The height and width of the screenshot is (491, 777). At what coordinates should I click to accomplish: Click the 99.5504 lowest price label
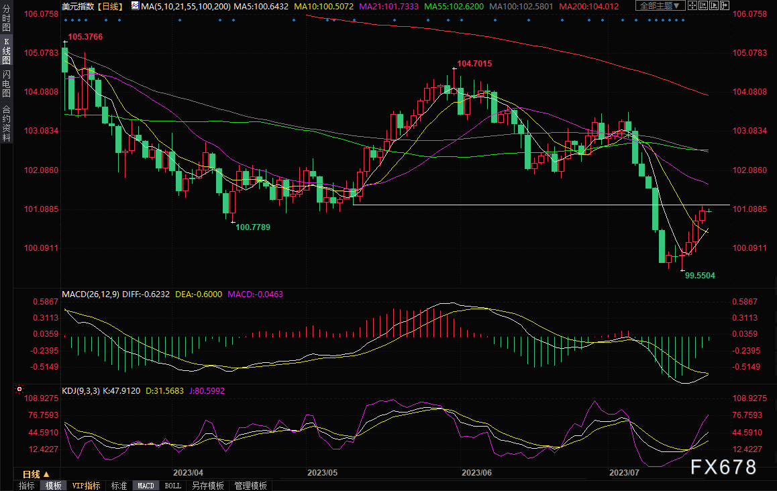[x=700, y=275]
